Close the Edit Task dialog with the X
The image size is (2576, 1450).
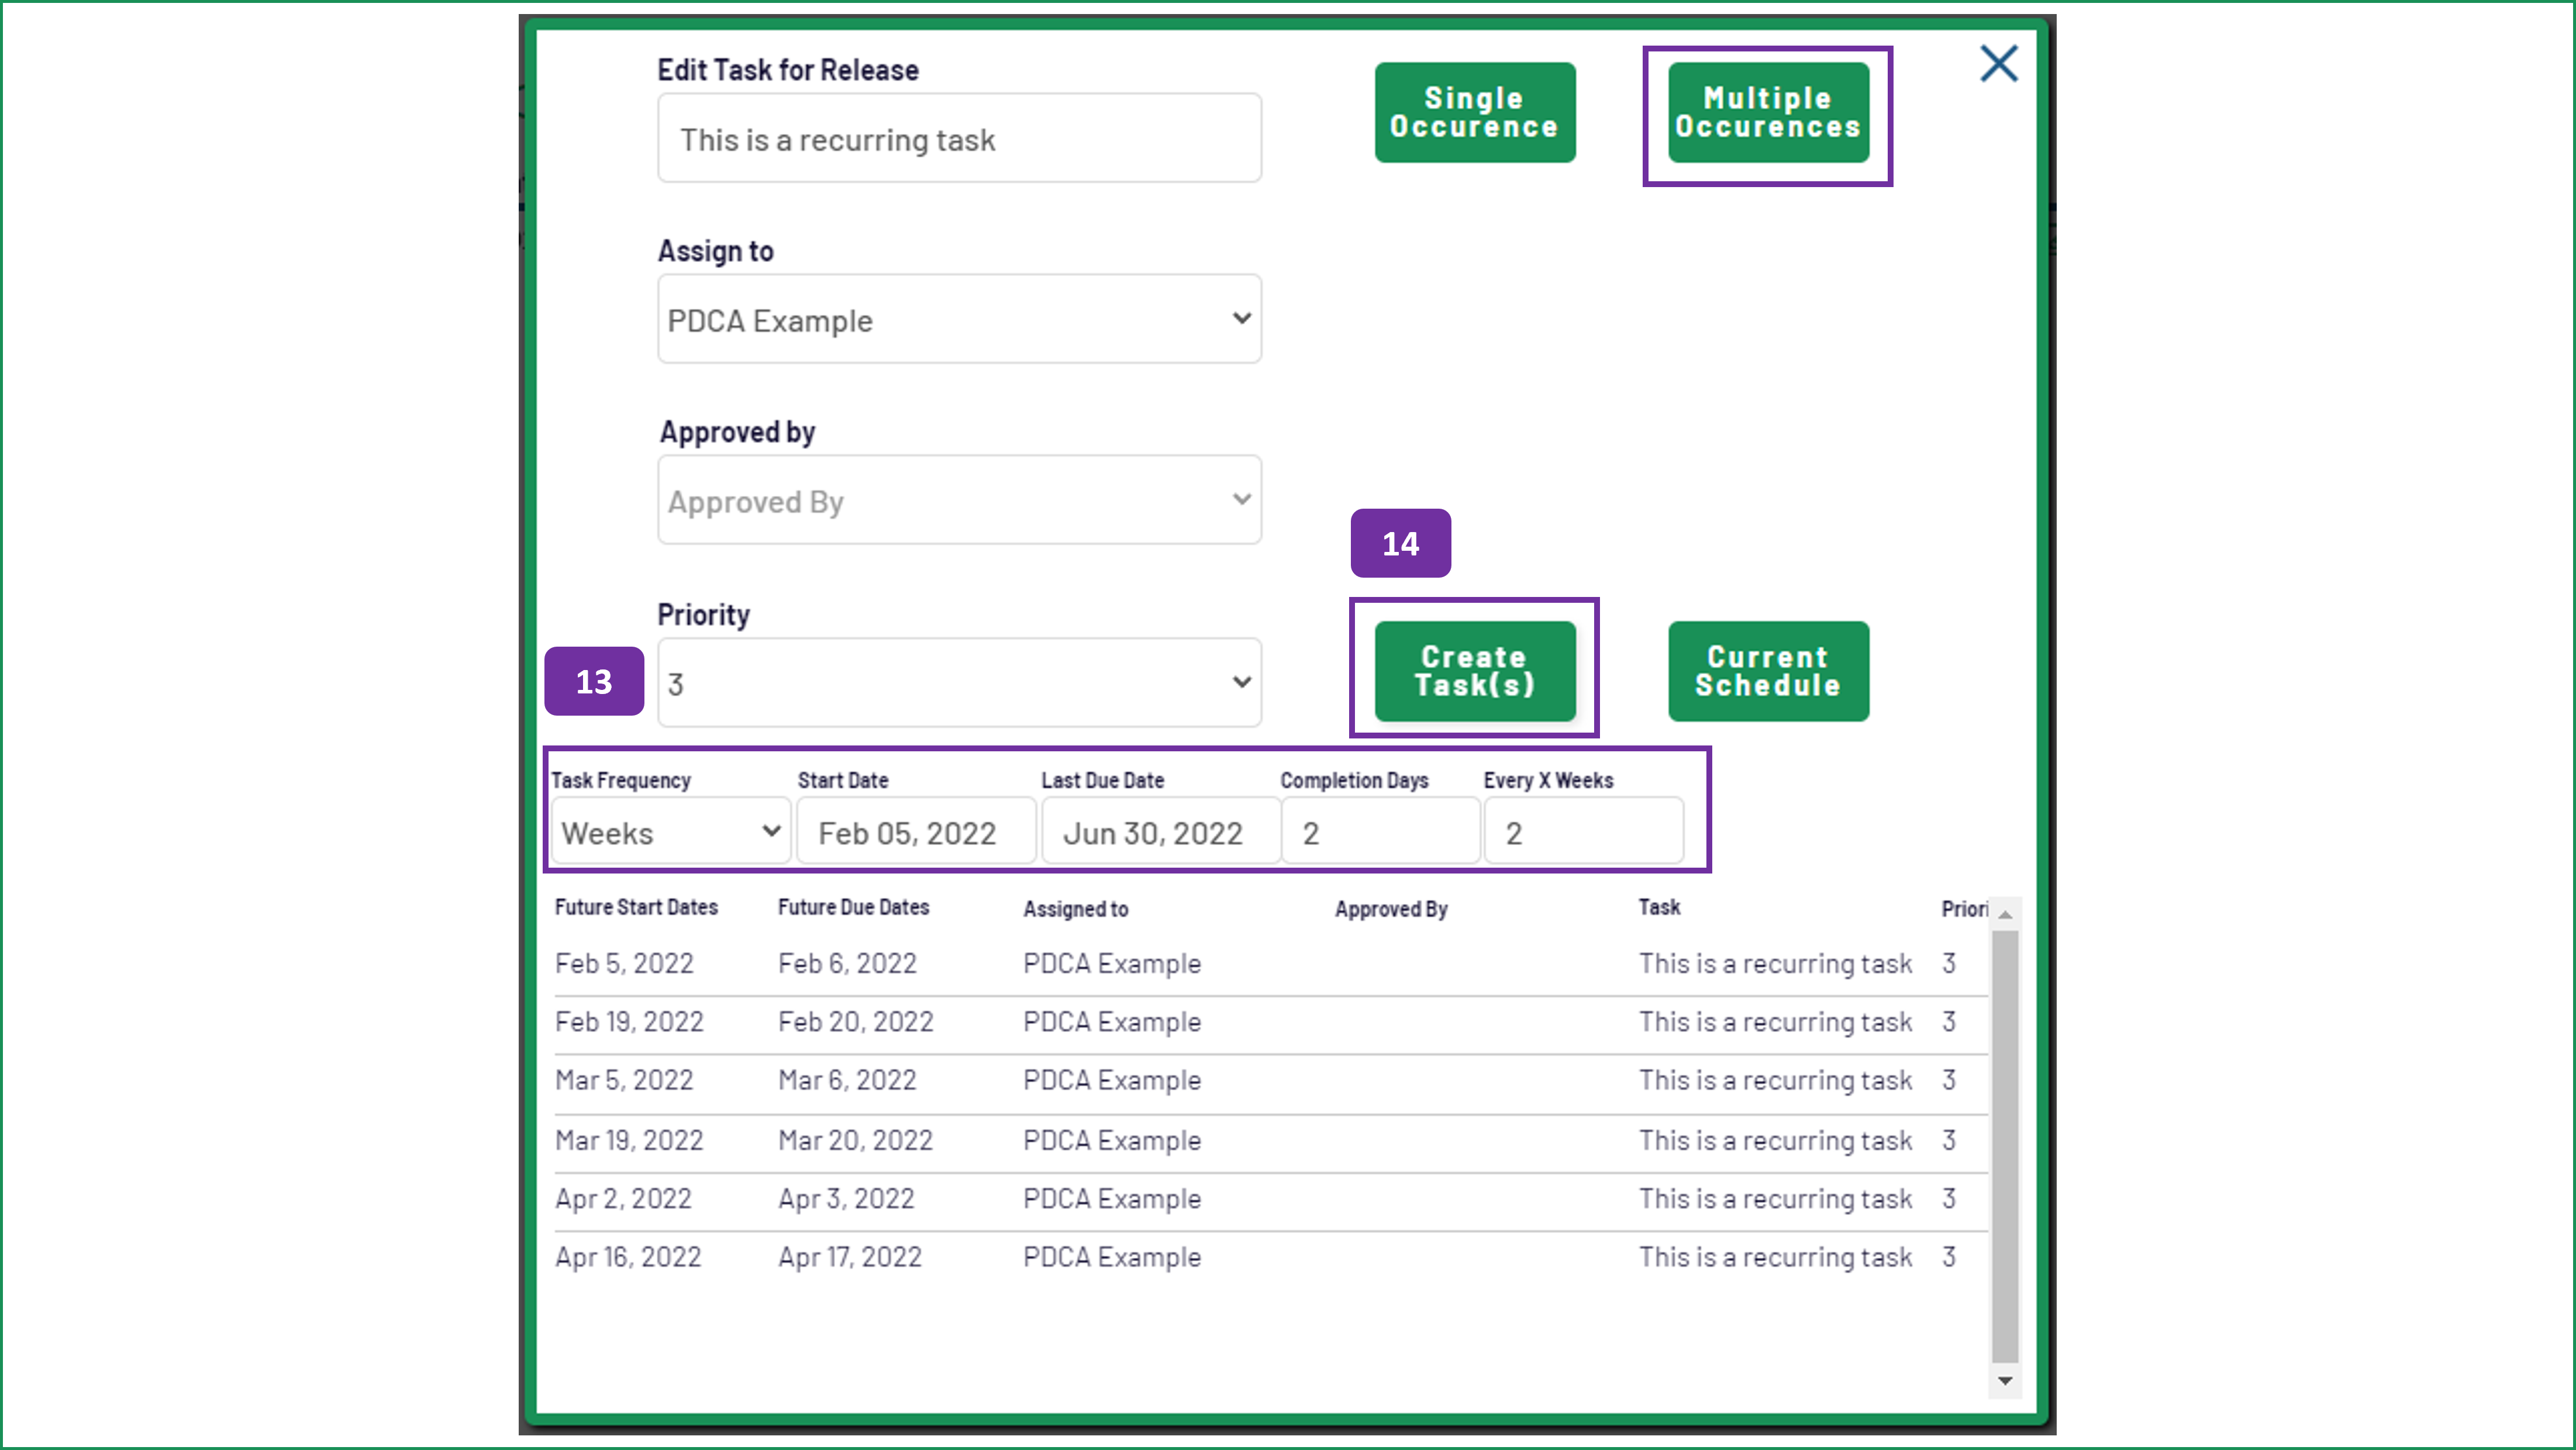coord(1998,64)
